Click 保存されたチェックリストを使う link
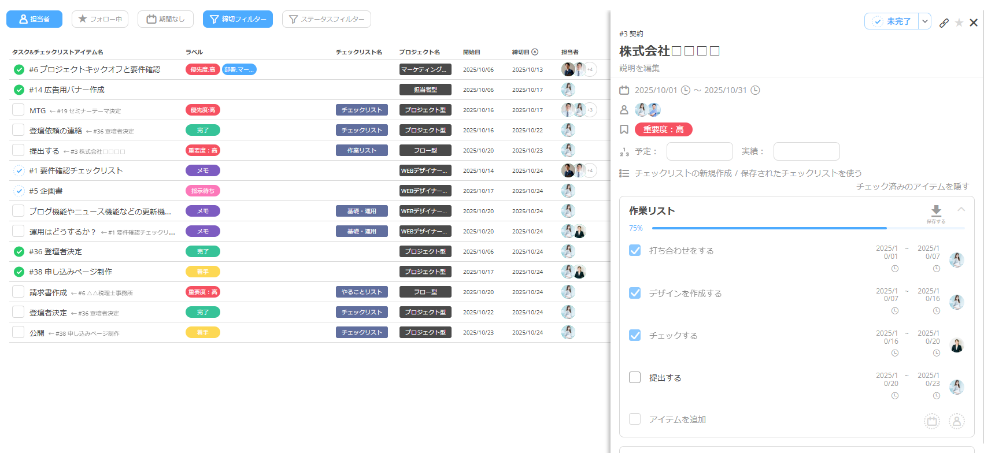This screenshot has height=453, width=984. click(801, 173)
